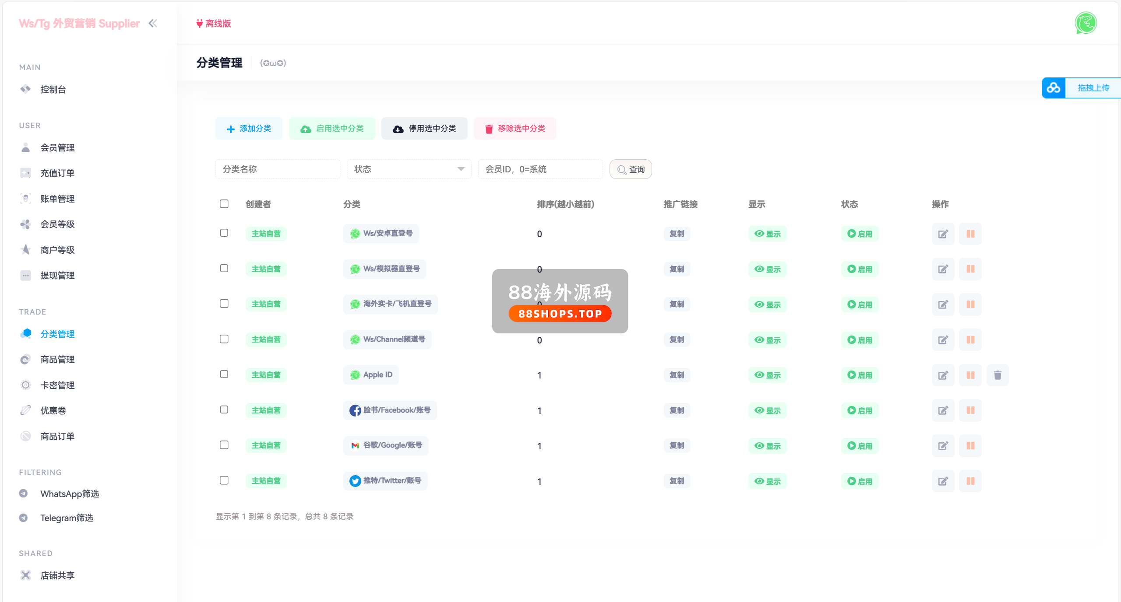Image resolution: width=1121 pixels, height=602 pixels.
Task: Toggle 显示 visibility for 脸书/Facebook/账号
Action: pos(767,410)
